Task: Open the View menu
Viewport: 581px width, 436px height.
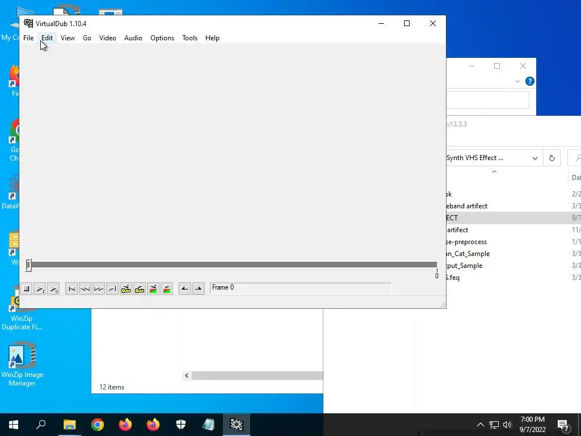Action: pyautogui.click(x=68, y=38)
